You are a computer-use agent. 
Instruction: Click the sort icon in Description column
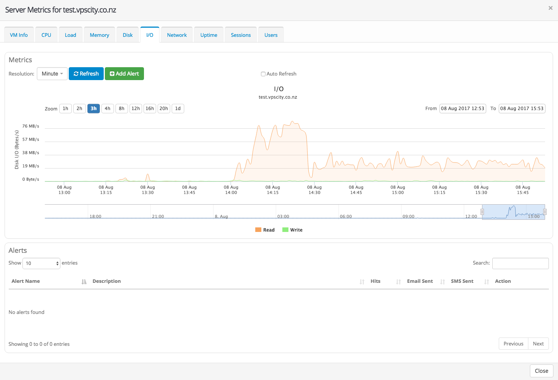[x=362, y=282]
